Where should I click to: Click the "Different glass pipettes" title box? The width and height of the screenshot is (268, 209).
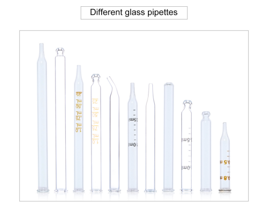[134, 13]
